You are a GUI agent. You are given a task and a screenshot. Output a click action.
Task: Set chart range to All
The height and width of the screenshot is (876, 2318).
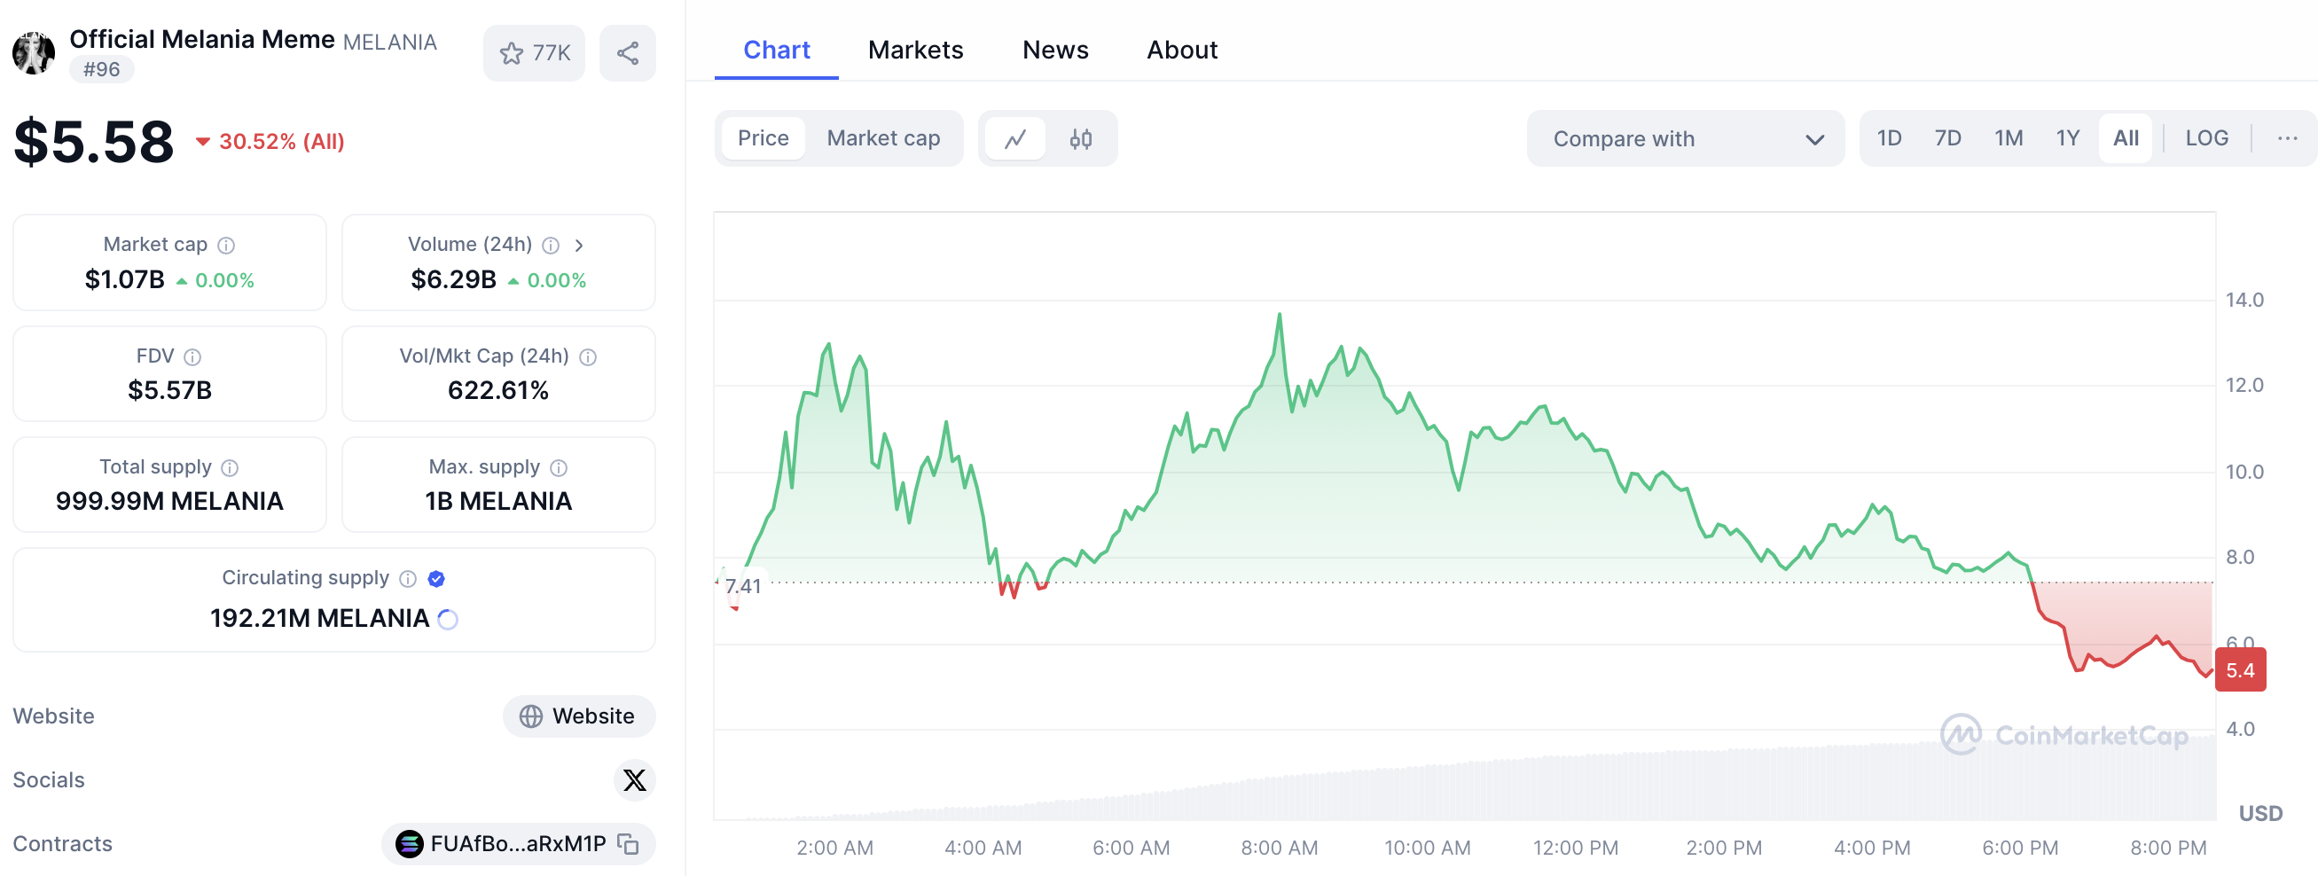(x=2126, y=138)
